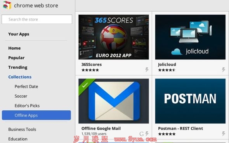Open the Soccer collection
229x143 pixels.
pos(21,96)
